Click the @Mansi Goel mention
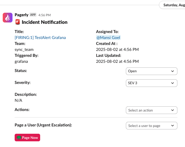The image size is (185, 147). click(108, 38)
